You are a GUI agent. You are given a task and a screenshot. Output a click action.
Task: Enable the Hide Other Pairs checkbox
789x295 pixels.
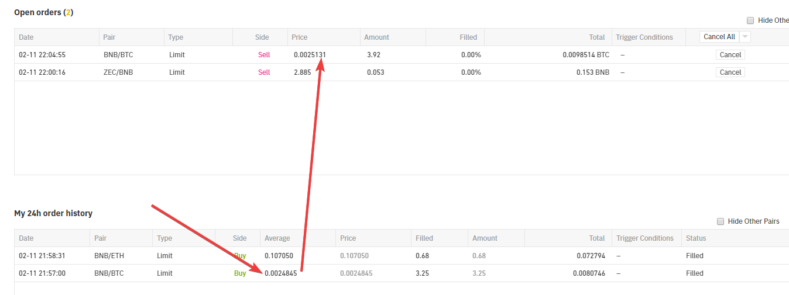(721, 221)
